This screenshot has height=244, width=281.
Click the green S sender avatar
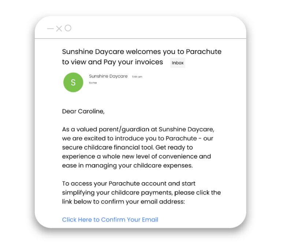click(x=73, y=82)
